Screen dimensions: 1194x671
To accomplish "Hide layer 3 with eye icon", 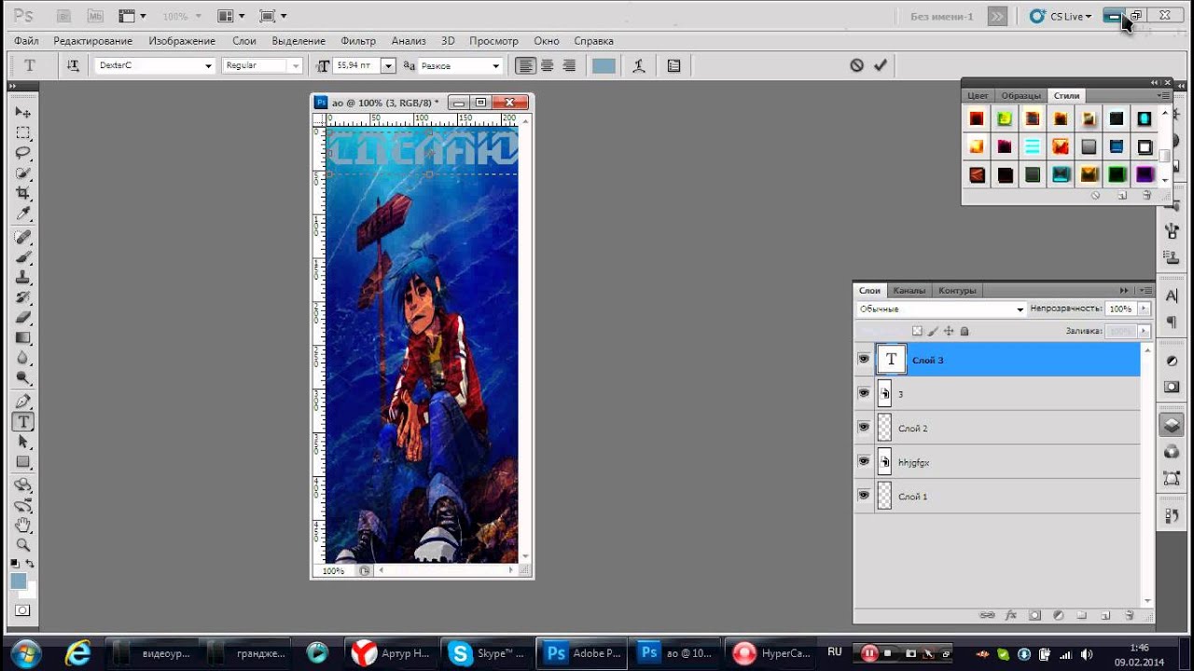I will [x=864, y=393].
